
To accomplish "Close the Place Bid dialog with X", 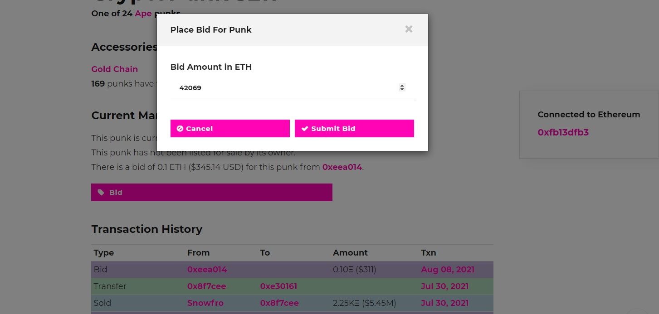I will coord(409,29).
